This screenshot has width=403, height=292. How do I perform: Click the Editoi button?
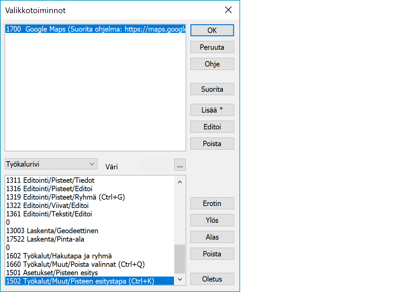pyautogui.click(x=212, y=127)
